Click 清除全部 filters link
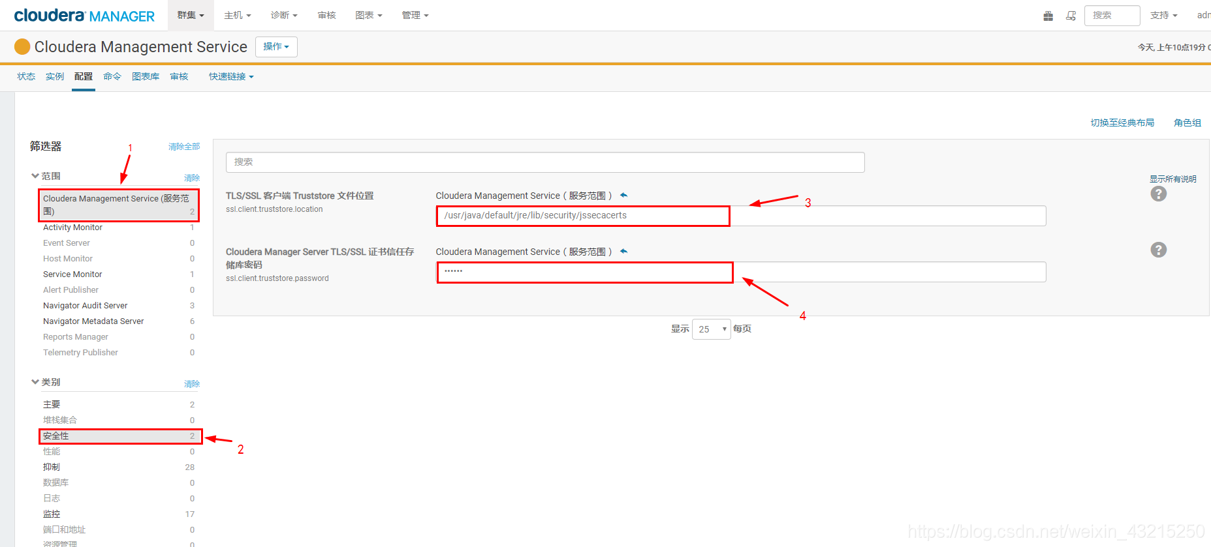 pos(184,147)
